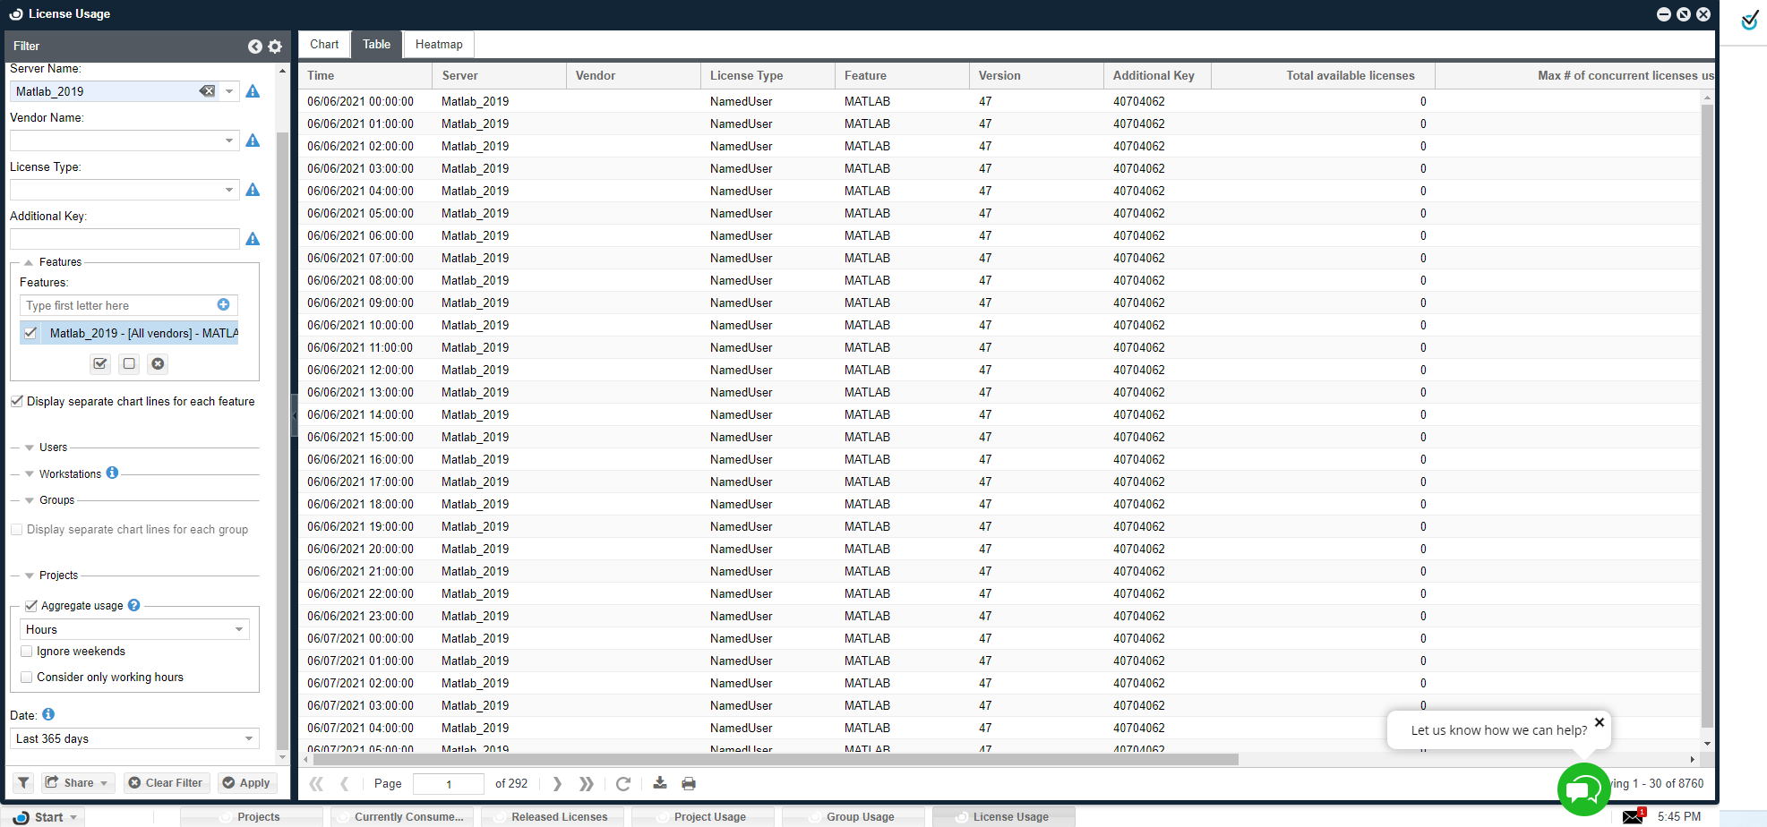The height and width of the screenshot is (827, 1767).
Task: Switch to the Chart tab
Action: 324,45
